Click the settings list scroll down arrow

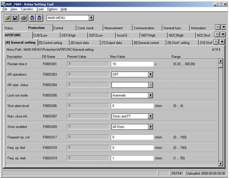tap(221, 163)
